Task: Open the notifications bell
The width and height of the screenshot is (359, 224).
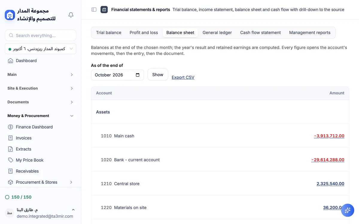Action: coord(71,15)
